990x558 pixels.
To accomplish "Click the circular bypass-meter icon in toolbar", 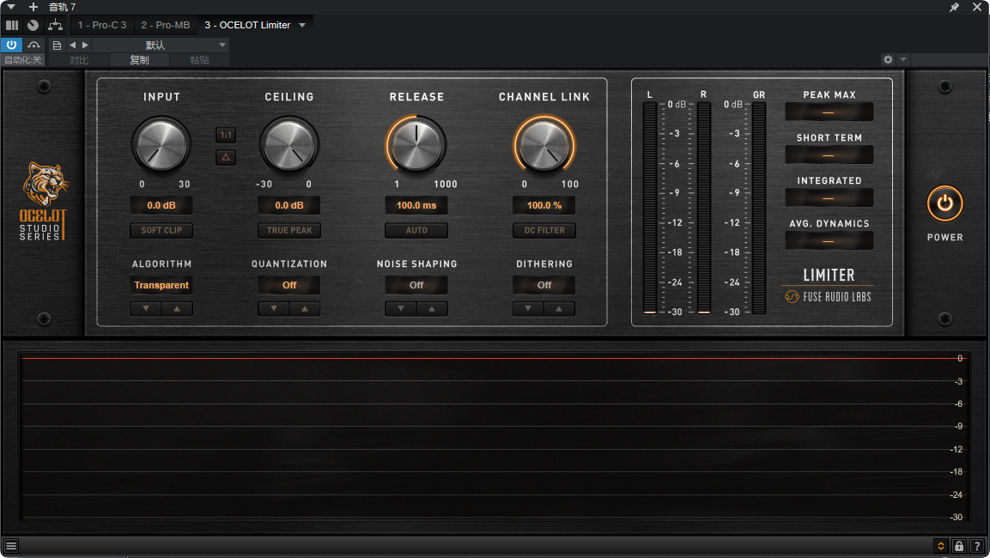I will tap(33, 25).
